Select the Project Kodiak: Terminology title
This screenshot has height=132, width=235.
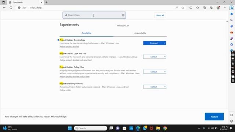coord(72,40)
